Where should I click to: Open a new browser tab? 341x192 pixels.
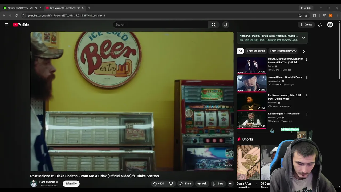(x=89, y=8)
